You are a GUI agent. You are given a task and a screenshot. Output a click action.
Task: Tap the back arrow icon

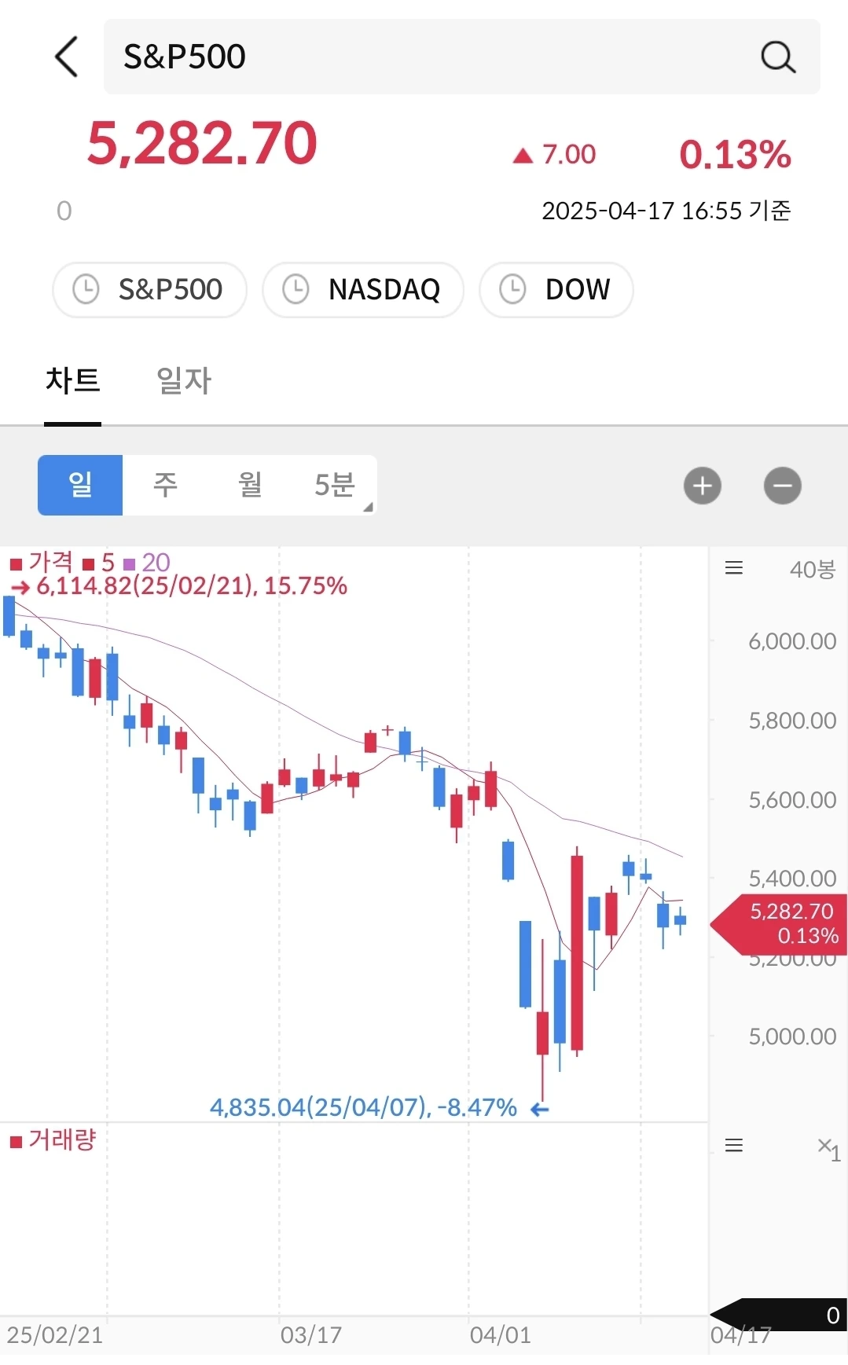[67, 57]
